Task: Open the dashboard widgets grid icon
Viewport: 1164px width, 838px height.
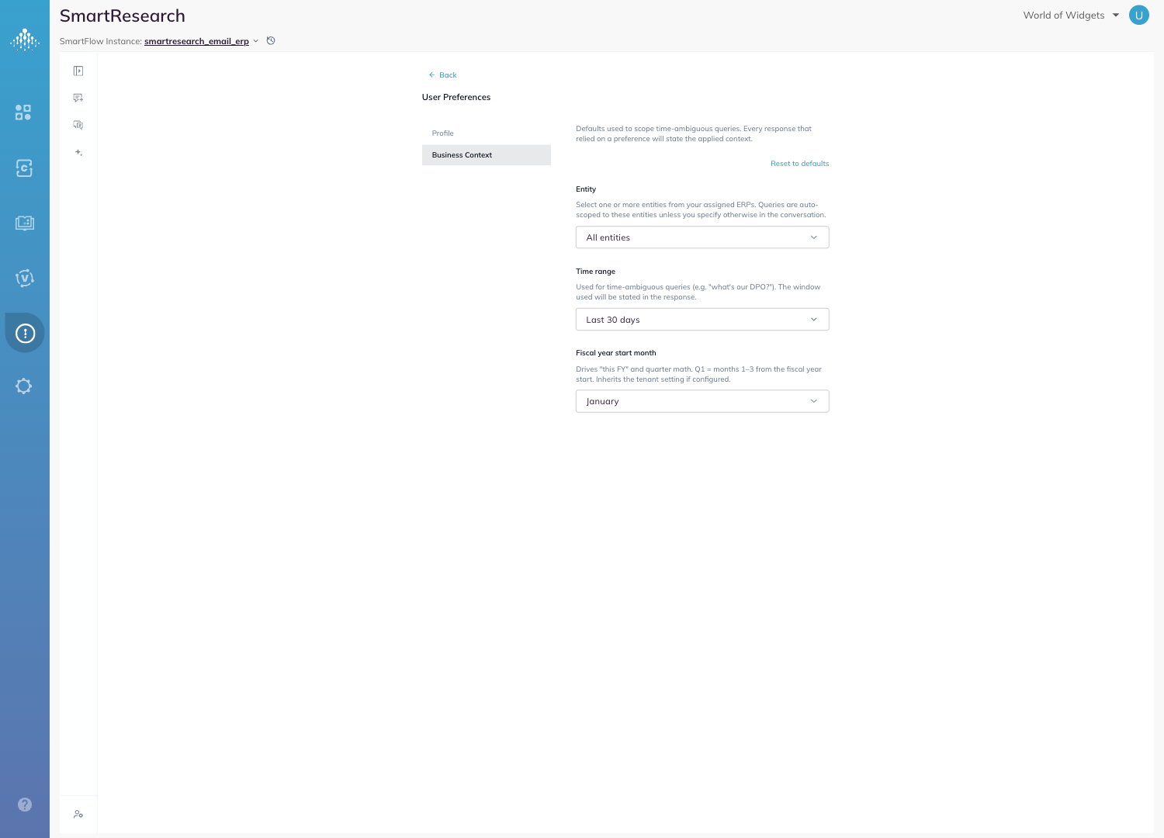Action: [23, 113]
